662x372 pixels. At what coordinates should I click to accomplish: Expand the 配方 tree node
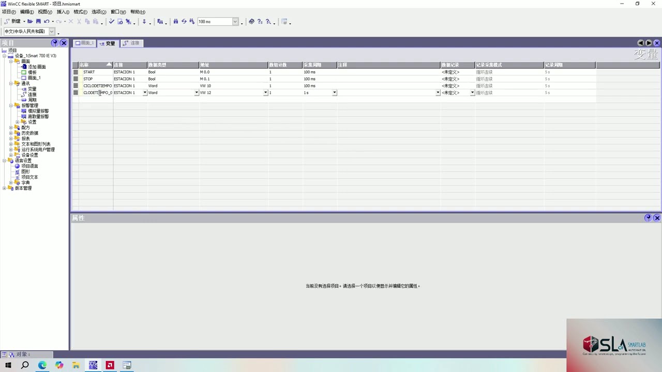tap(11, 128)
